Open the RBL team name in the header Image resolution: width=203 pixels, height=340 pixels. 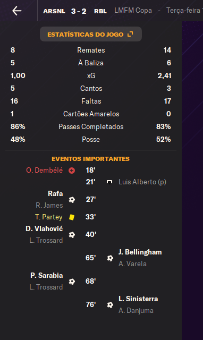[x=100, y=11]
